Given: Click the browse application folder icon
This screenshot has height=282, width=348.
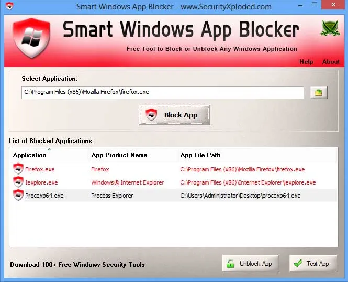Looking at the screenshot, I should tap(319, 93).
